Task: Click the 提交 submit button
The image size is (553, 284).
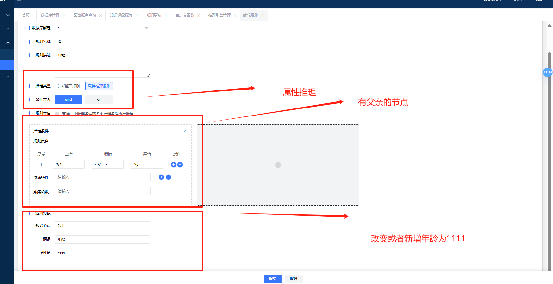Action: point(272,279)
